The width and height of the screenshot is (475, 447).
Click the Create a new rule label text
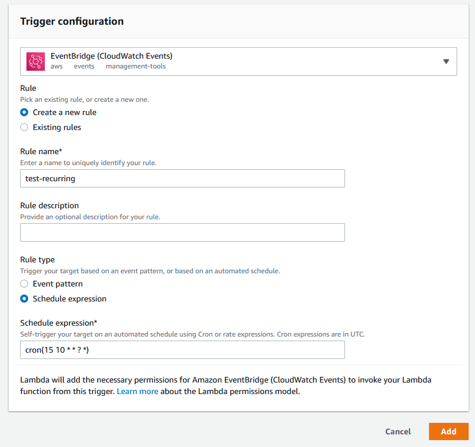point(64,112)
